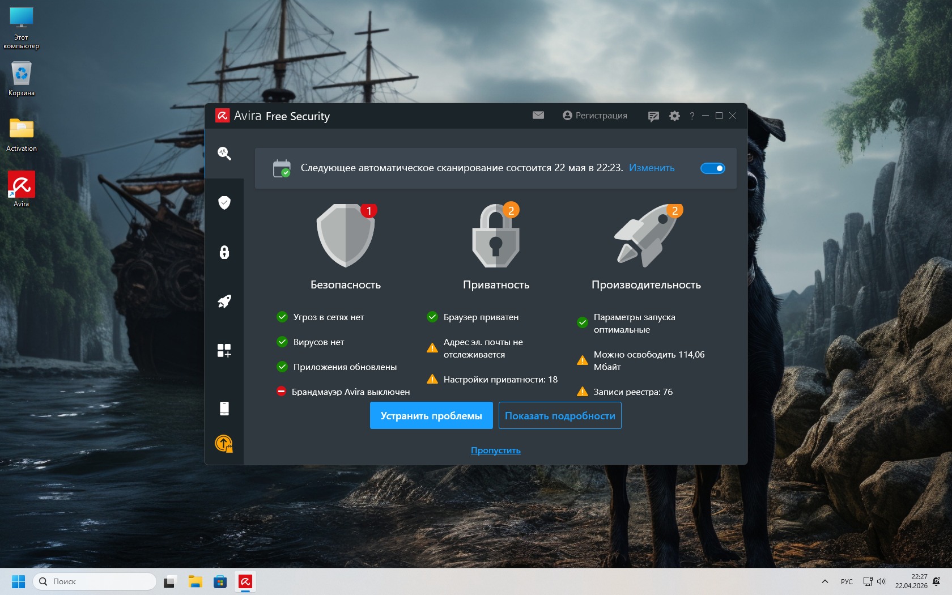This screenshot has width=952, height=595.
Task: Open the feedback chat icon
Action: (653, 116)
